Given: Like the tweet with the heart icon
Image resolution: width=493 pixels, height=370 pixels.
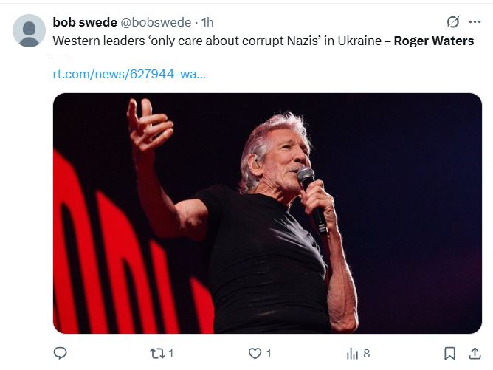Looking at the screenshot, I should click(255, 354).
